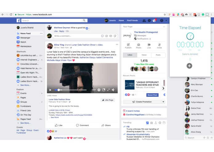The height and width of the screenshot is (152, 214).
Task: Open Your Page options three dots
Action: coord(164,27)
